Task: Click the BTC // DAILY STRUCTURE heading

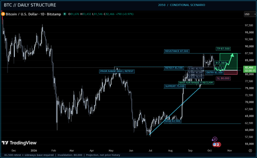Action: coord(30,5)
